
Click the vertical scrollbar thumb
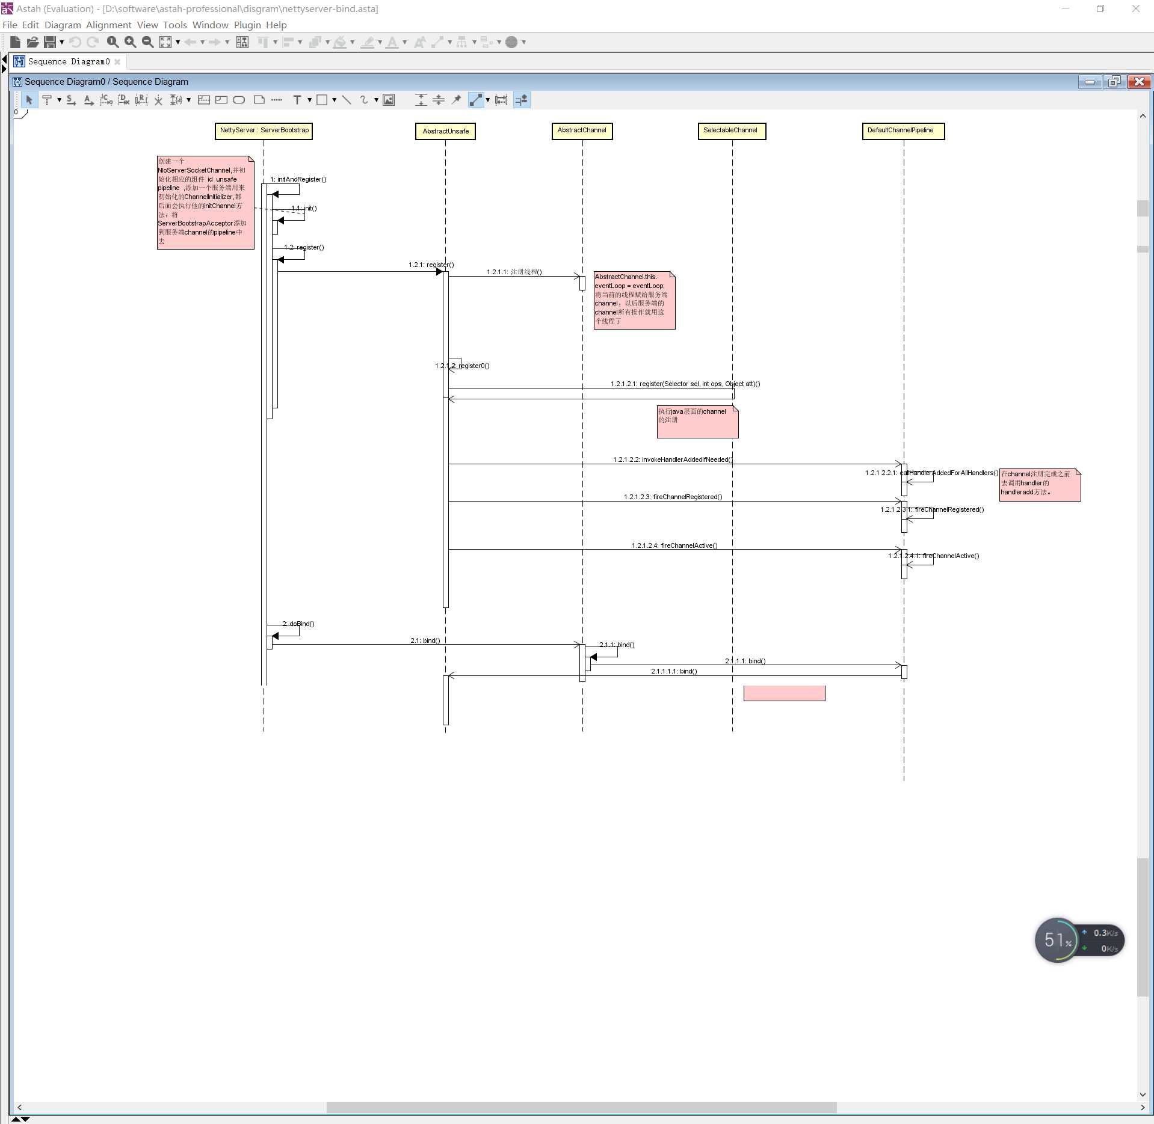point(1143,926)
